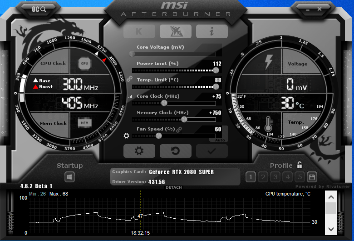
Task: Toggle the fan speed Auto button
Action: 220,140
